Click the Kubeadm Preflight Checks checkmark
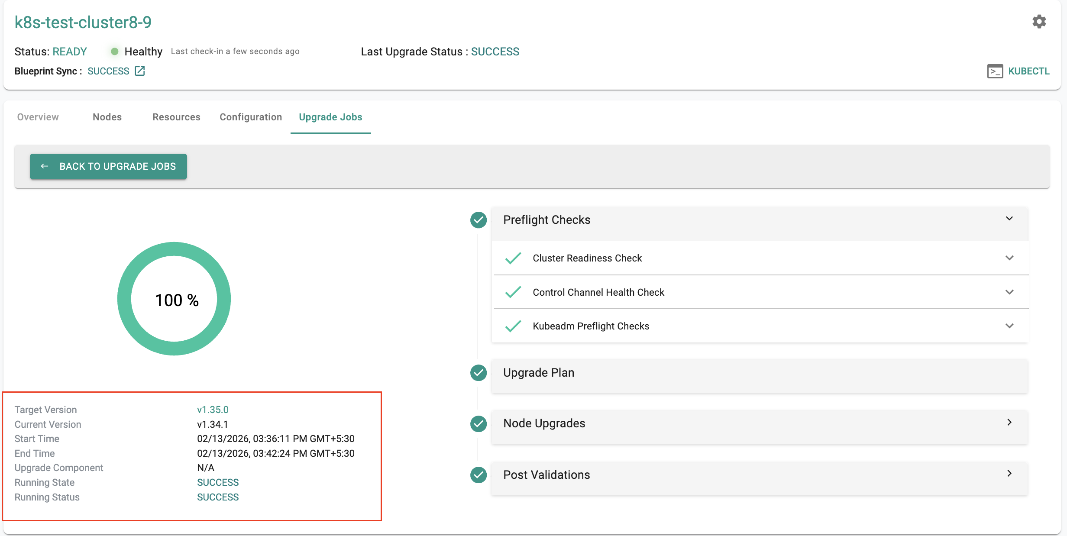 [513, 326]
